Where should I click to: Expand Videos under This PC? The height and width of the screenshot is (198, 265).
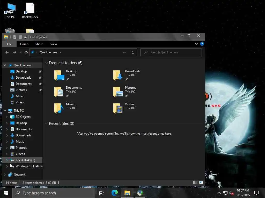[x=7, y=154]
